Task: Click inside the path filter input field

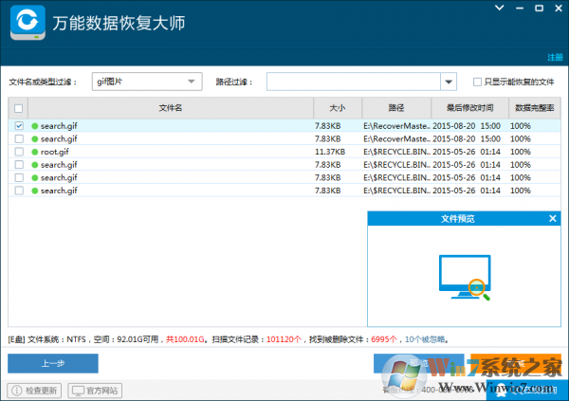Action: pos(353,82)
